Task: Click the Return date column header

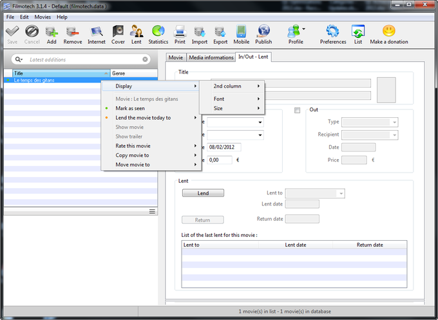Action: [x=370, y=245]
